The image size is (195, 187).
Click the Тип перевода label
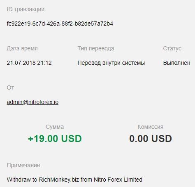(96, 48)
